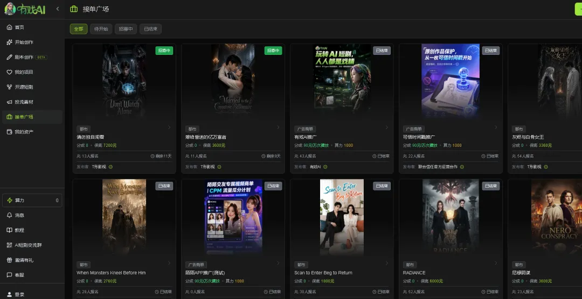Click the 投流素材 megaphone icon
Screen dimensions: 582x299
coord(9,102)
